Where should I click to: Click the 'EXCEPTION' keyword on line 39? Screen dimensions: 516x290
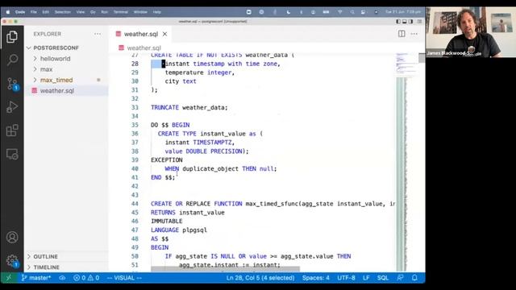[167, 159]
